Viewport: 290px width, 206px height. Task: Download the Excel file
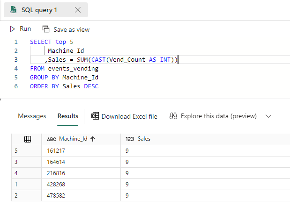tap(129, 116)
